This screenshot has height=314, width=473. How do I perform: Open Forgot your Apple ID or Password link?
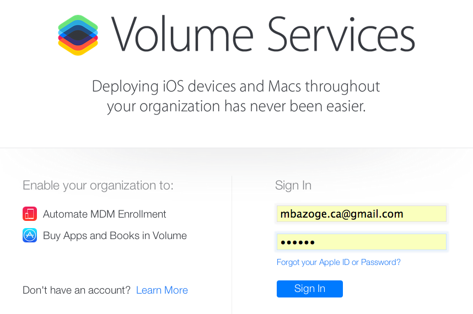338,262
